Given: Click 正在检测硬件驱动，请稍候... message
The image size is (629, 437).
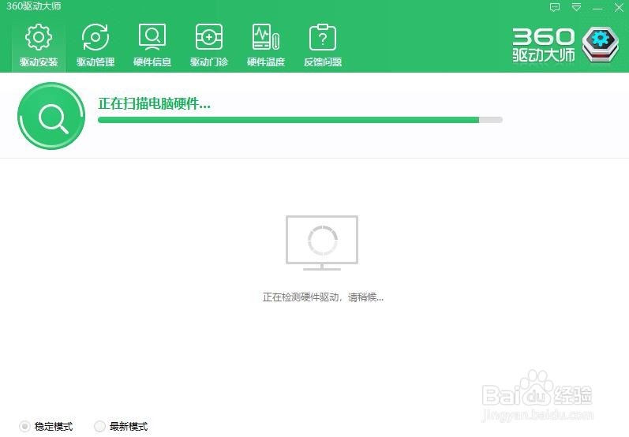Looking at the screenshot, I should (323, 297).
